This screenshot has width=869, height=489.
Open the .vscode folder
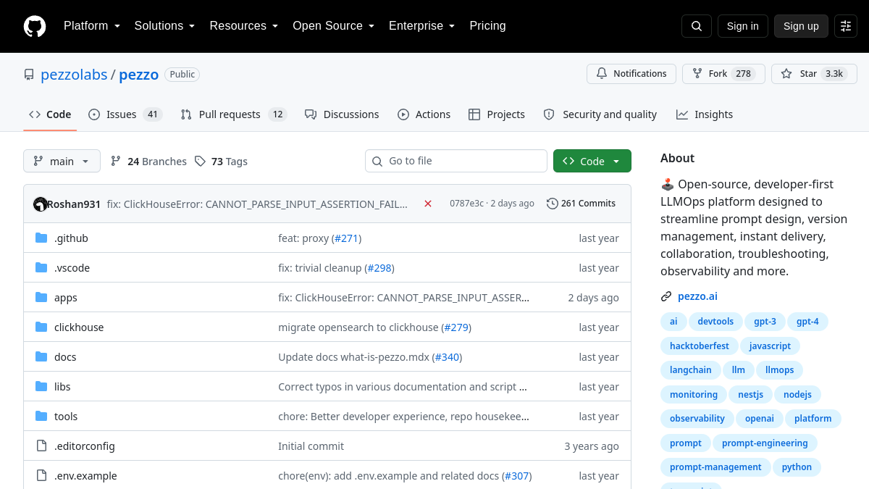click(72, 268)
